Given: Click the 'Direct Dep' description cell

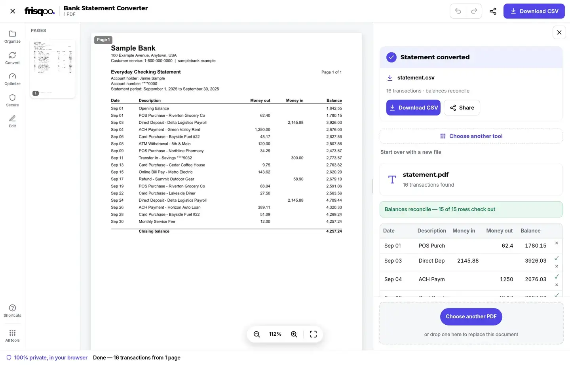Looking at the screenshot, I should click(431, 261).
